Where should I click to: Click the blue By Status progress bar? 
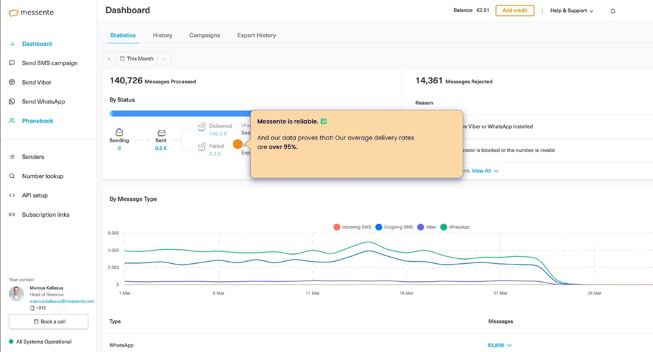click(181, 113)
